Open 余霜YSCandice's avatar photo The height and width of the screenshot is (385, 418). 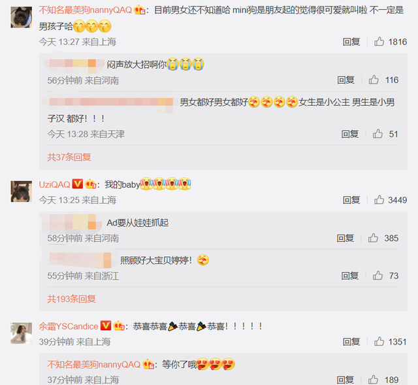pos(22,333)
